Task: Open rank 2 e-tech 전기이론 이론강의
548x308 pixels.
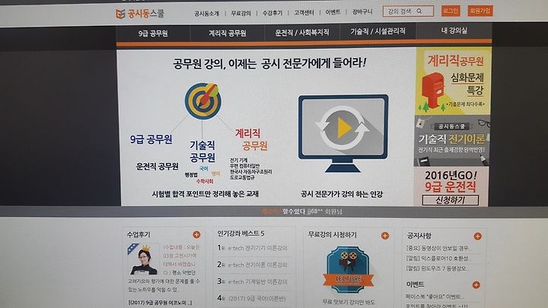Action: tap(253, 265)
